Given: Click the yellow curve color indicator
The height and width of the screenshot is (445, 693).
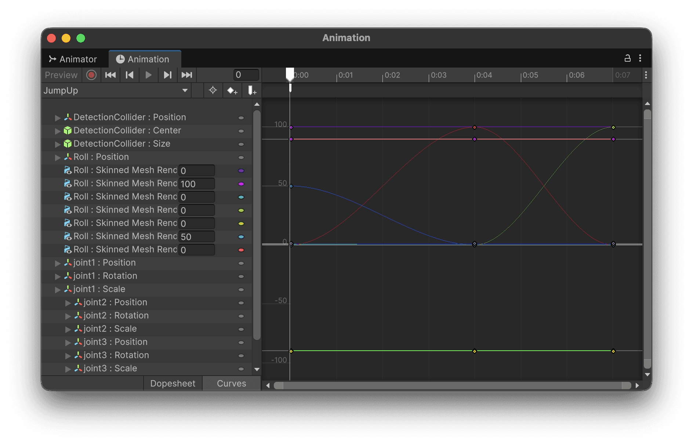Looking at the screenshot, I should pyautogui.click(x=241, y=224).
